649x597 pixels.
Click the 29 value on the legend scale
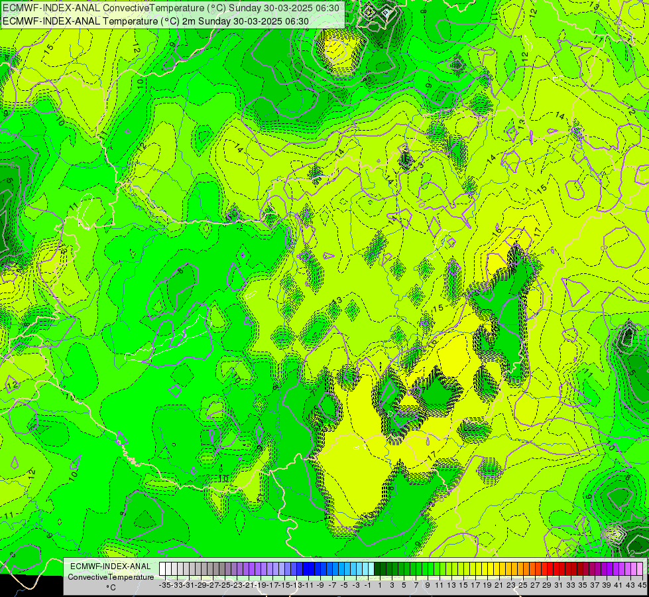tap(547, 585)
